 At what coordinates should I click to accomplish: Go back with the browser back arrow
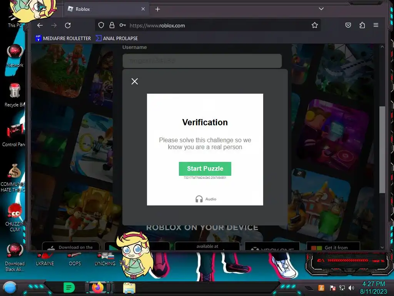coord(40,25)
